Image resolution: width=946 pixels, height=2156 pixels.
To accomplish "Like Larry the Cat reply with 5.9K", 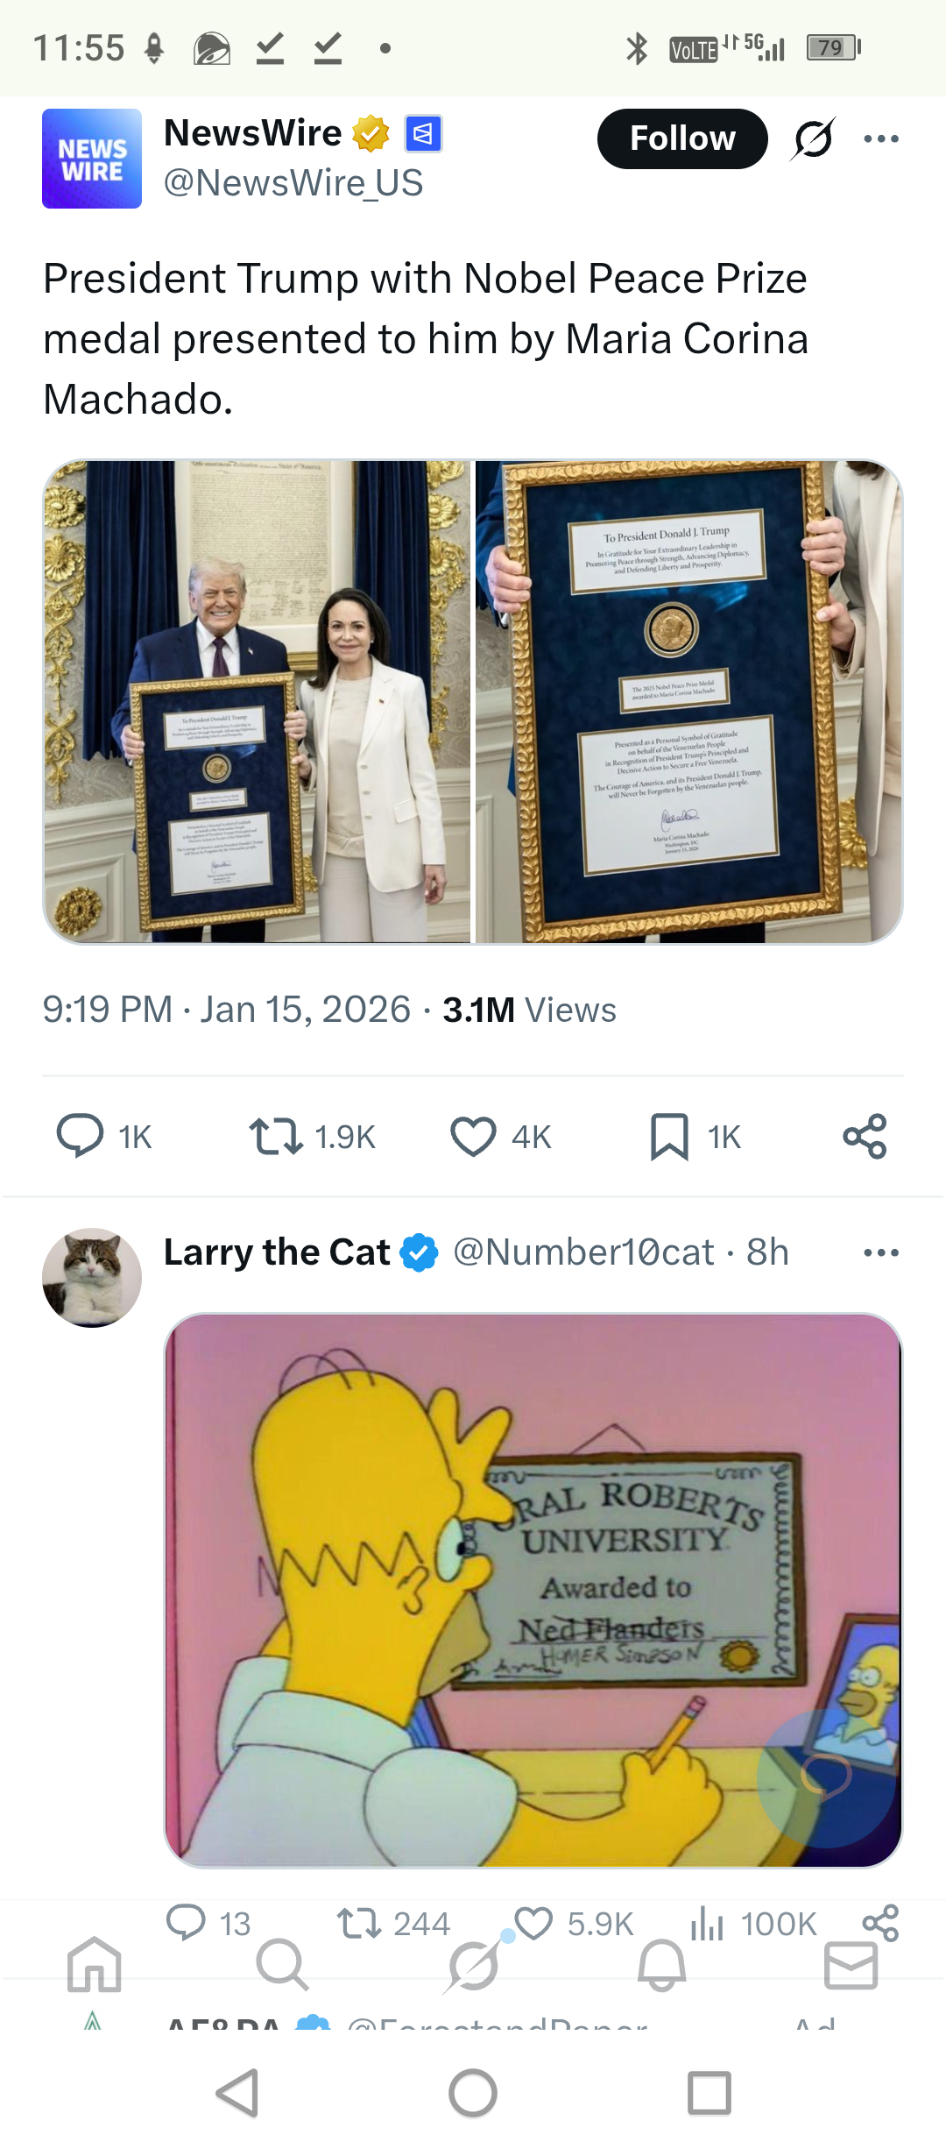I will point(533,1923).
